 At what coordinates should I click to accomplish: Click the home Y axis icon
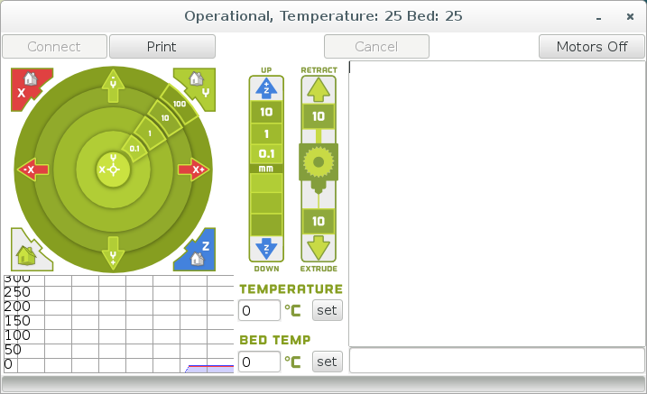coord(198,86)
